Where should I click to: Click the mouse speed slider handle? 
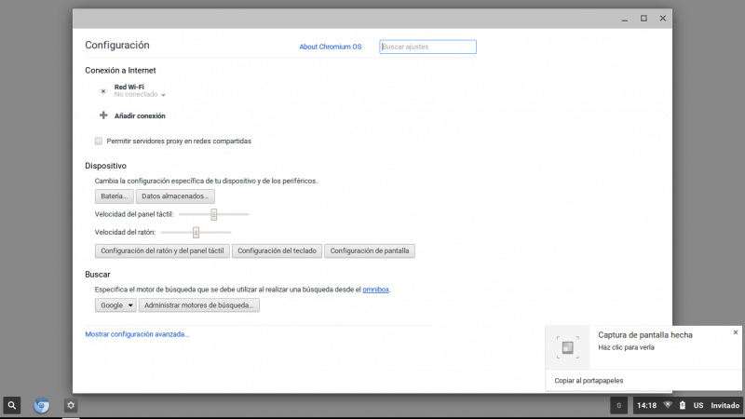pyautogui.click(x=196, y=232)
